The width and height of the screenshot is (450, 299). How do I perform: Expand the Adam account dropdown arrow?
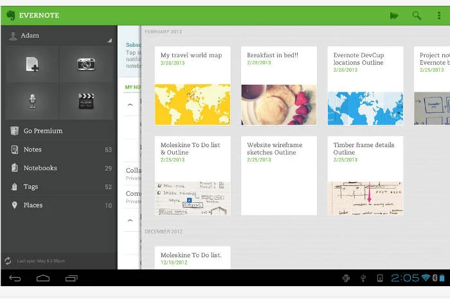(x=110, y=40)
